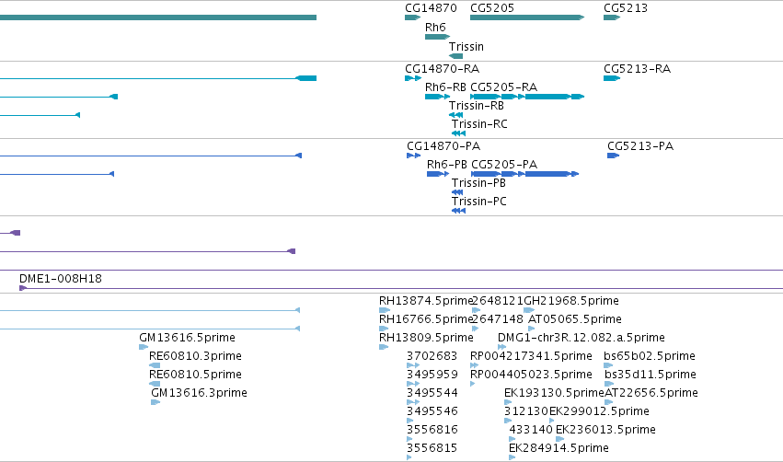
Task: Open the AT22656.5prime EST label
Action: click(x=651, y=393)
